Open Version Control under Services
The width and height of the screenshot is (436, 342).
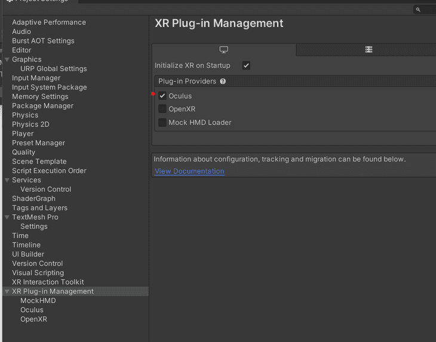pyautogui.click(x=45, y=189)
